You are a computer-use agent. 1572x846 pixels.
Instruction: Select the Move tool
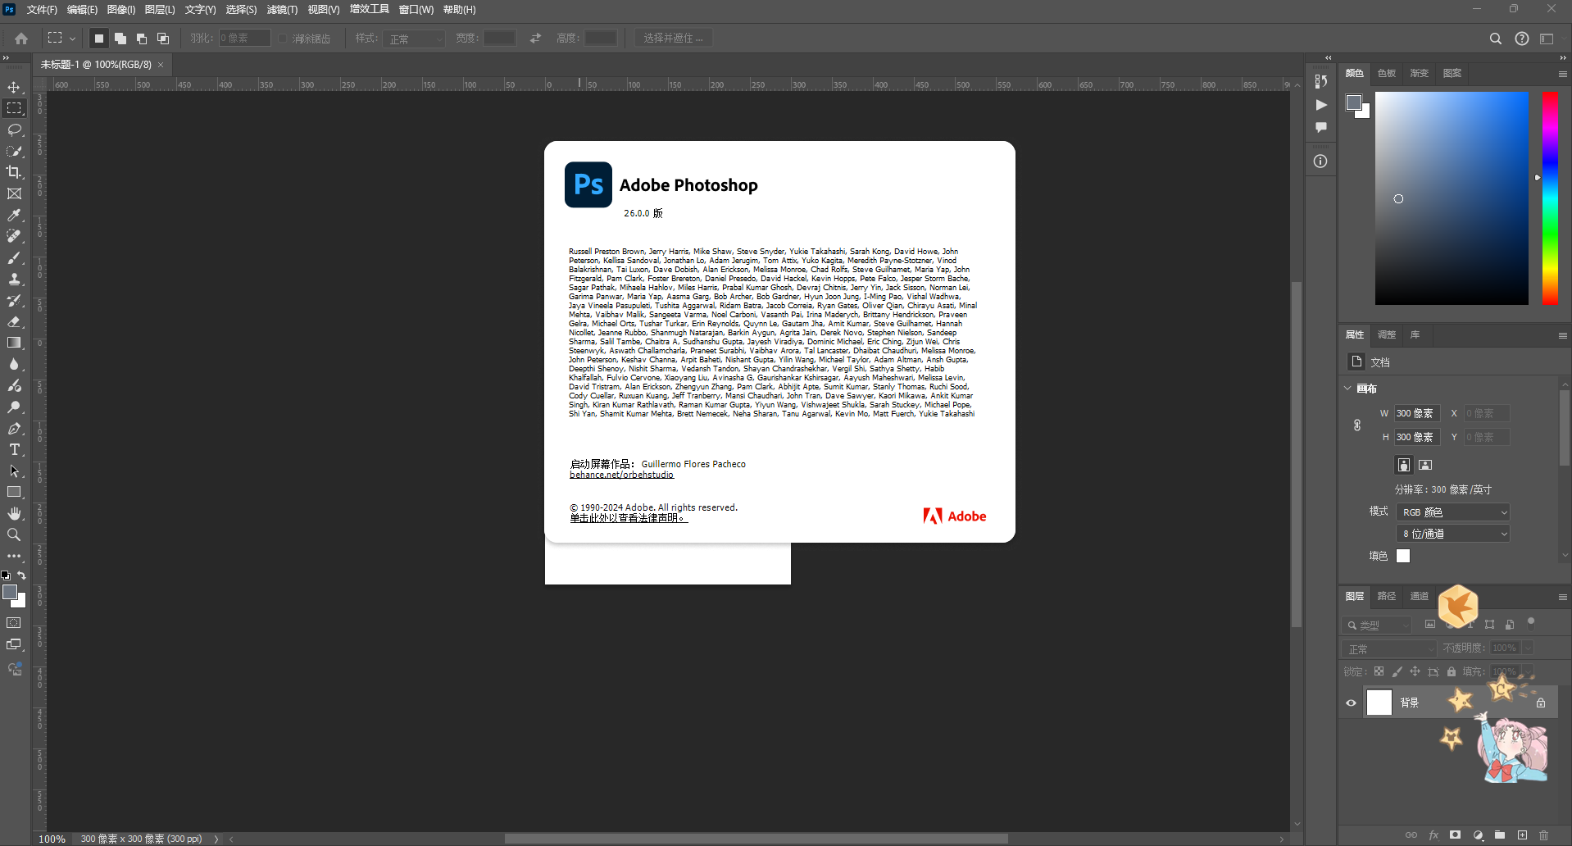pyautogui.click(x=14, y=87)
